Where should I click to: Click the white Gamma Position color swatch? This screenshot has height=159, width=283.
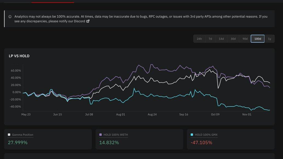point(9,135)
